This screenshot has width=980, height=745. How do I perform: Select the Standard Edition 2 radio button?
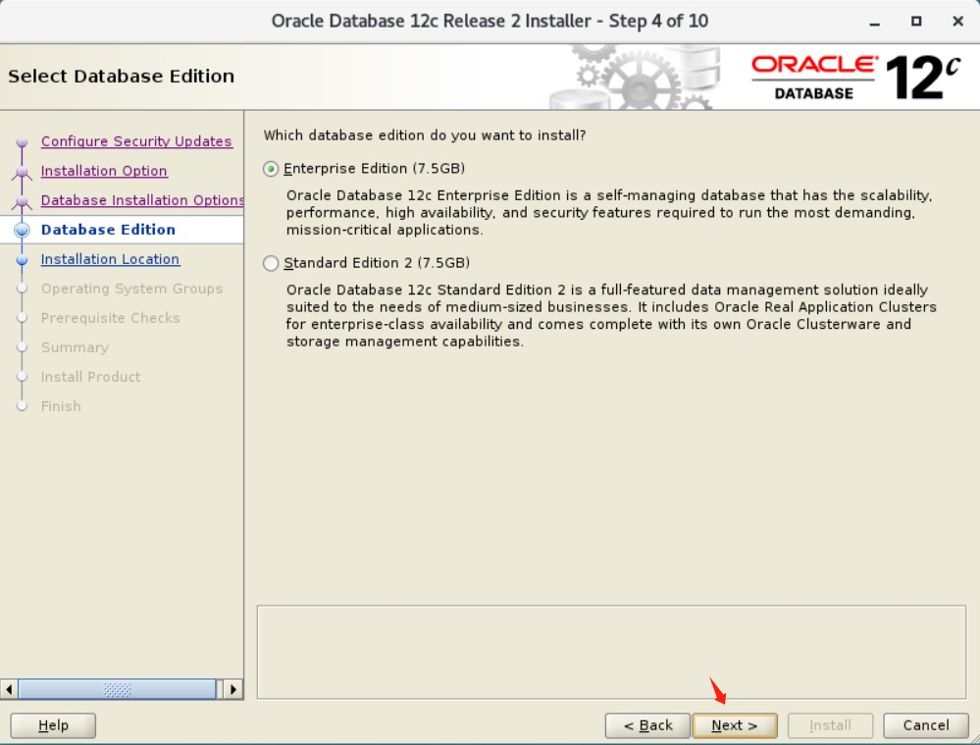(271, 263)
